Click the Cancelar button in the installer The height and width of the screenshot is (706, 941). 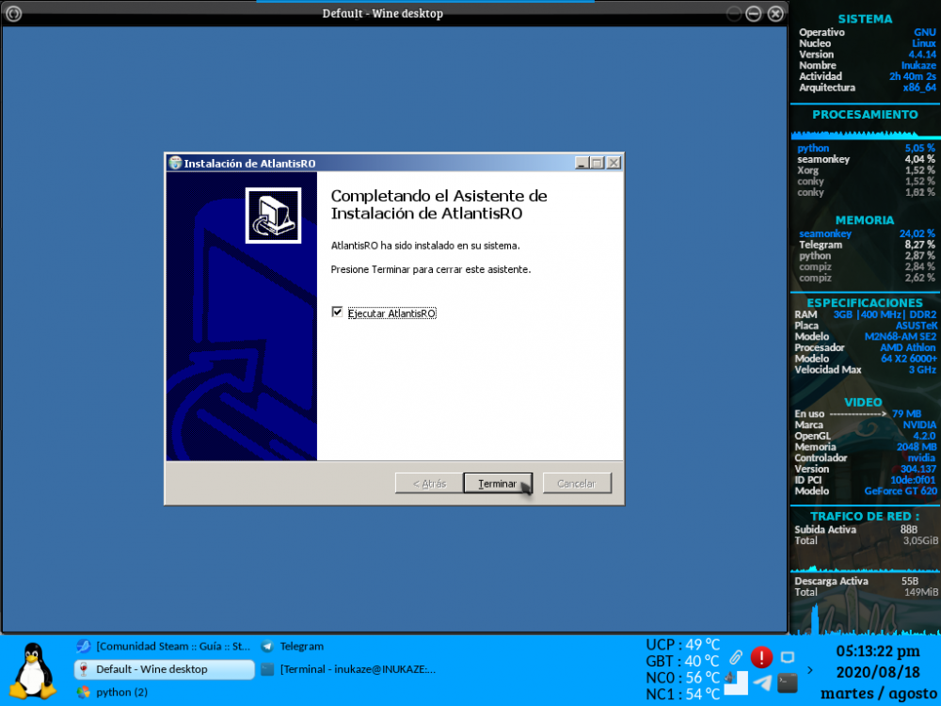577,483
